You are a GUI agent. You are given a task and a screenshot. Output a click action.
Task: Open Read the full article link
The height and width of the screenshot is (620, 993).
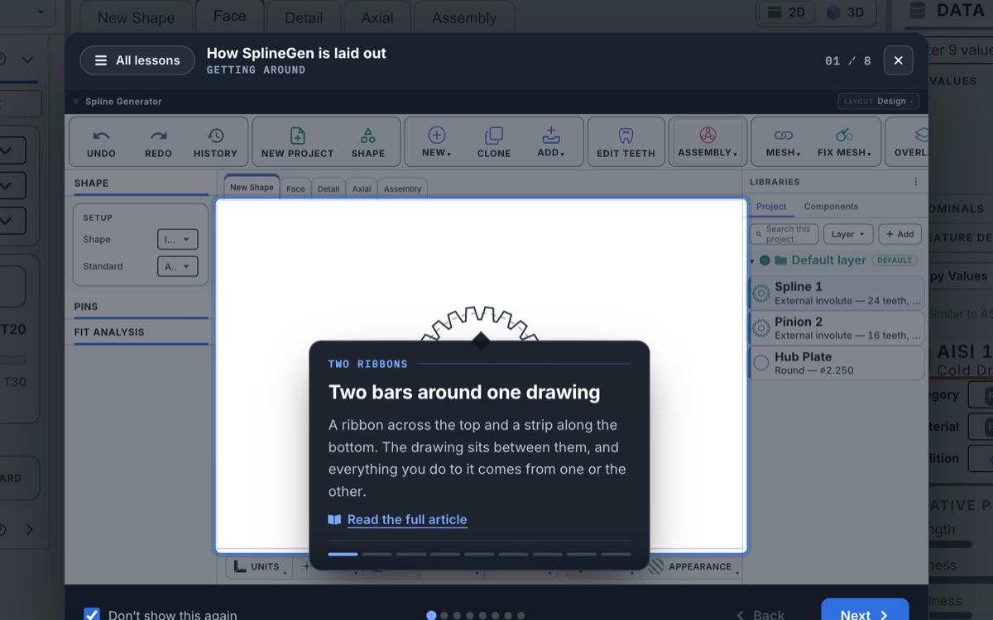(x=407, y=520)
